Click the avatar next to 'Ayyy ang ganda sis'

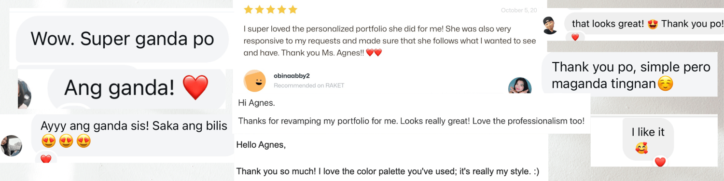(x=11, y=146)
